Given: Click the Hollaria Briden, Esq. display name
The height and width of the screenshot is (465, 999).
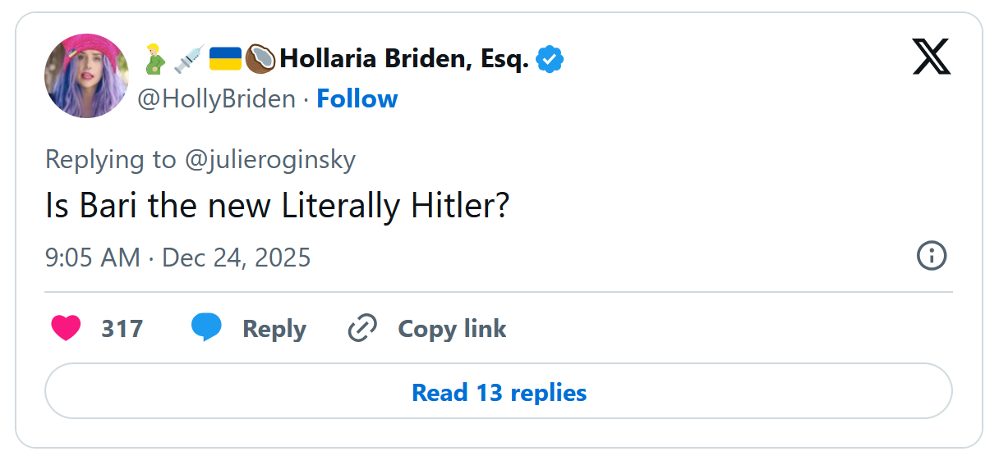Looking at the screenshot, I should 403,59.
